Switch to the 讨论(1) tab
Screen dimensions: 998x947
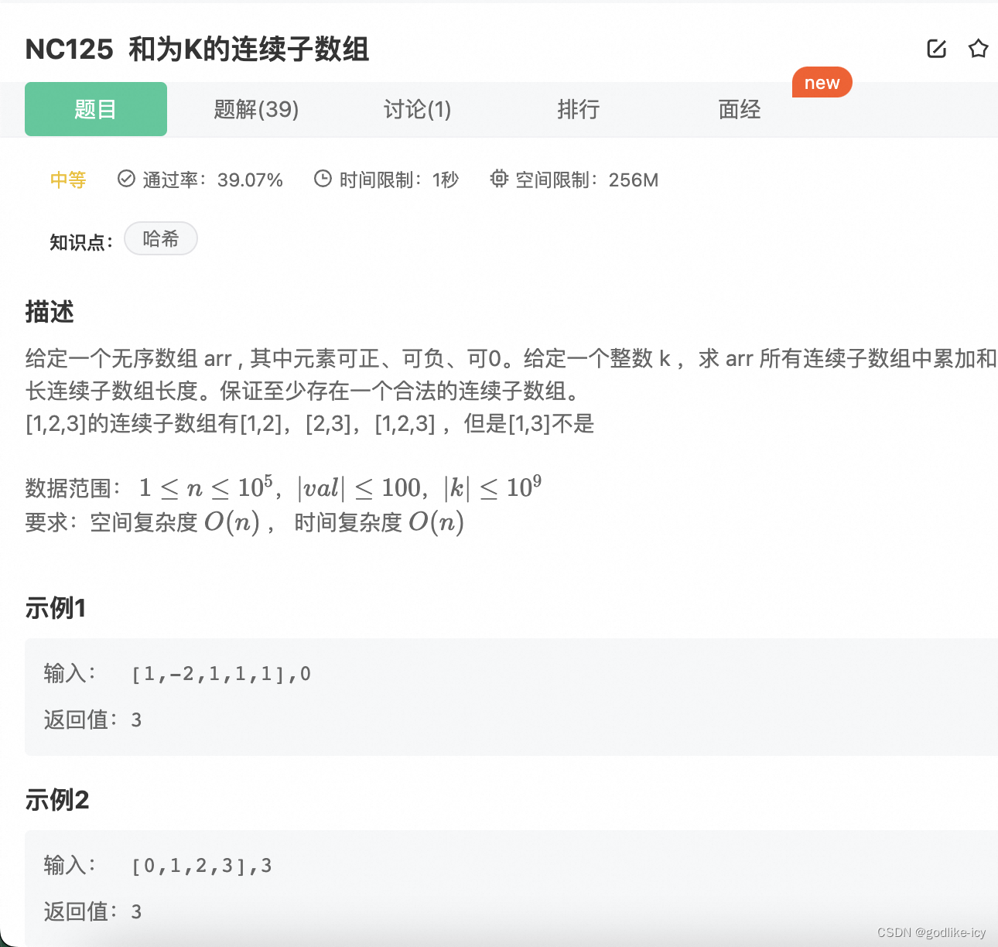417,109
